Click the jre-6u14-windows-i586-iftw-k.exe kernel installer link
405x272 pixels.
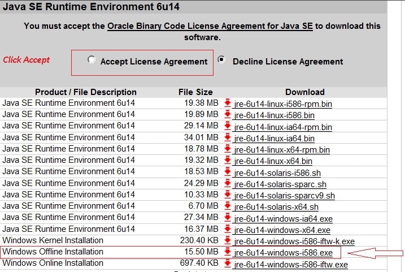[294, 241]
